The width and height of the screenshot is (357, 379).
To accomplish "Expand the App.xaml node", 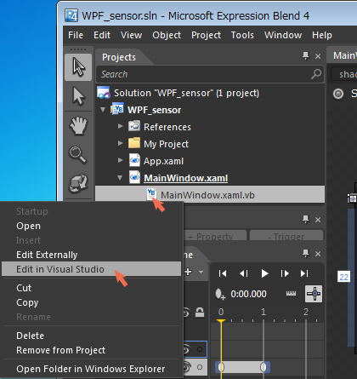I will (x=121, y=160).
